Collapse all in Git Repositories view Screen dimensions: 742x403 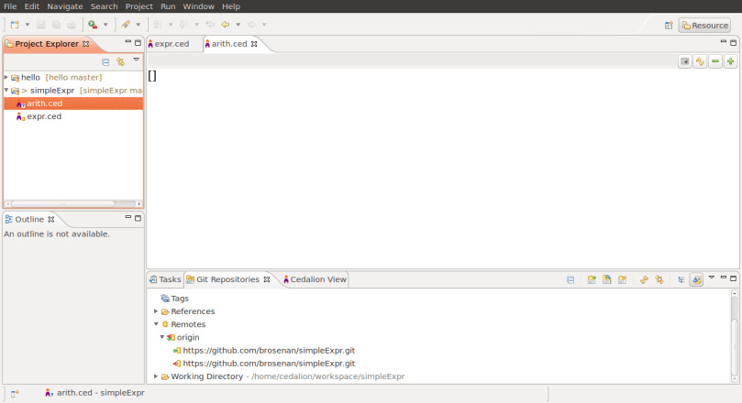tap(570, 280)
